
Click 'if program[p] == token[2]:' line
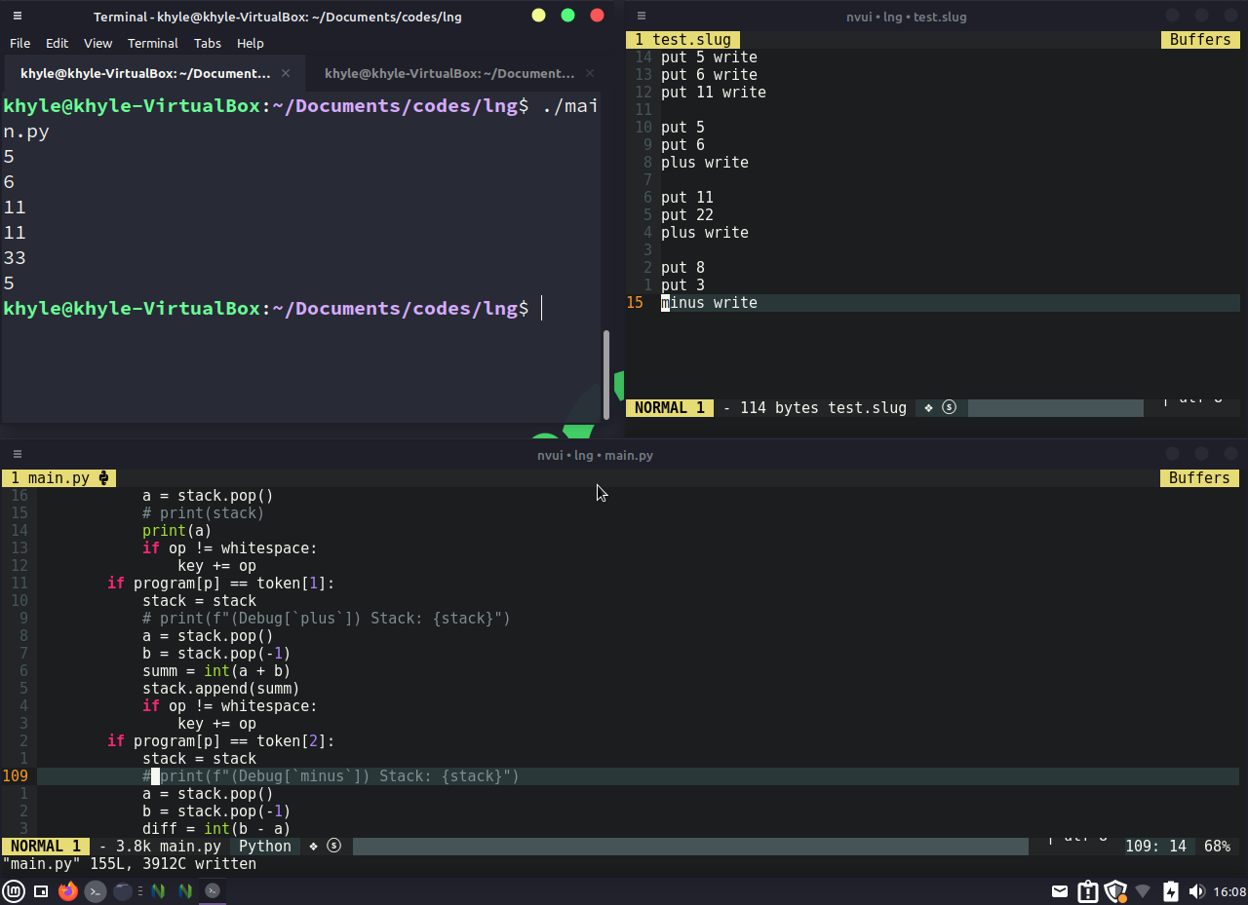click(220, 741)
